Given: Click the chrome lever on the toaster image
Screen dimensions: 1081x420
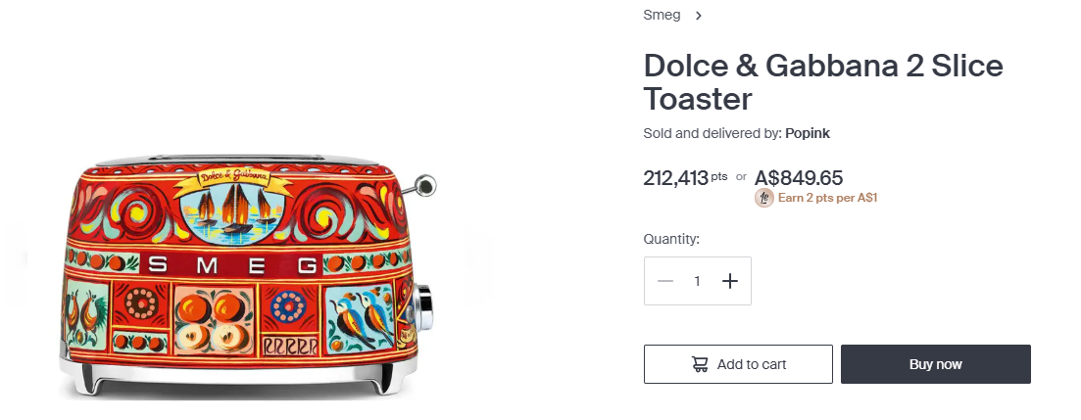Looking at the screenshot, I should (x=424, y=183).
